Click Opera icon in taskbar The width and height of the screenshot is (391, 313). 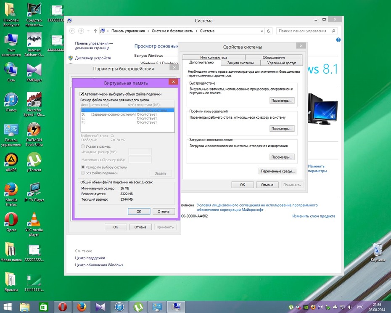(62, 307)
